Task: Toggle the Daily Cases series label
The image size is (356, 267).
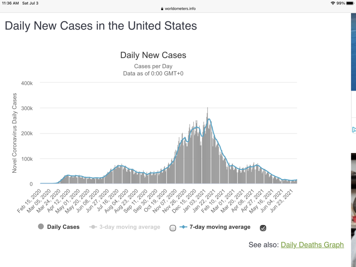Action: click(63, 227)
